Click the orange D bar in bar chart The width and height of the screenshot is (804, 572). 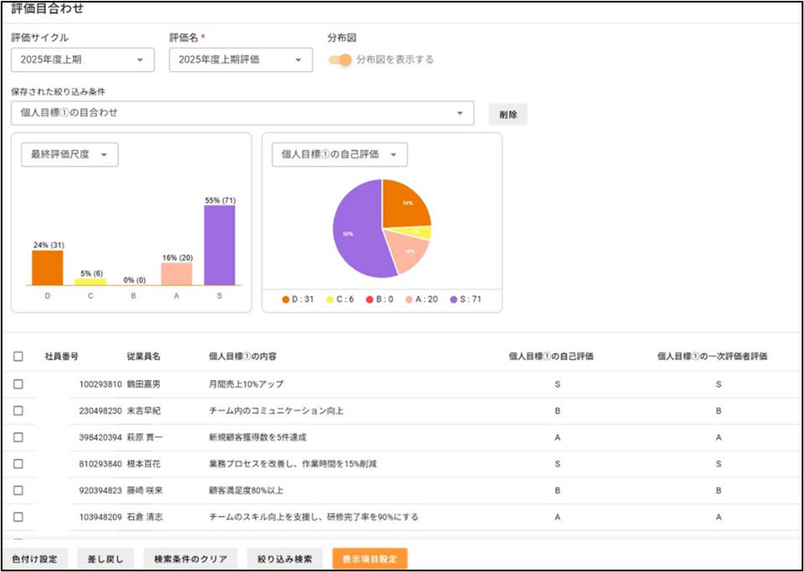pos(48,268)
